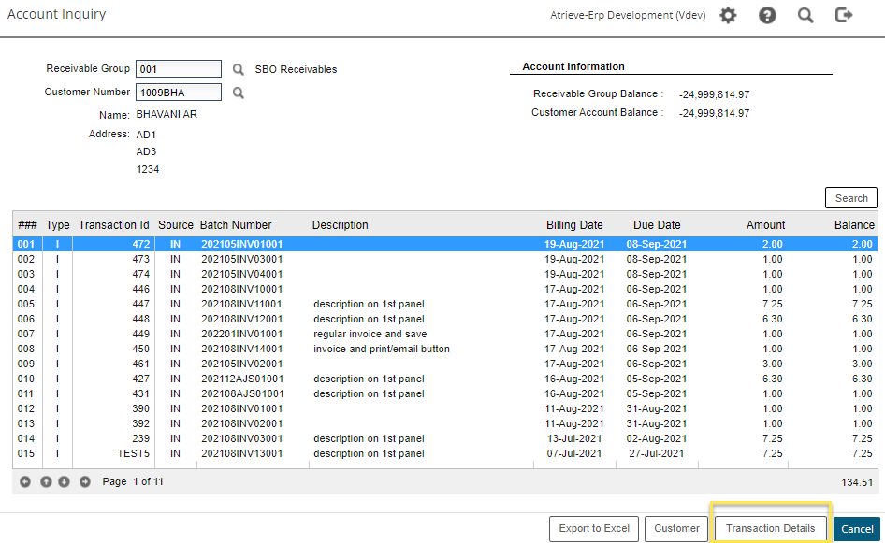
Task: Open Customer Number lookup magnifier
Action: (x=239, y=93)
